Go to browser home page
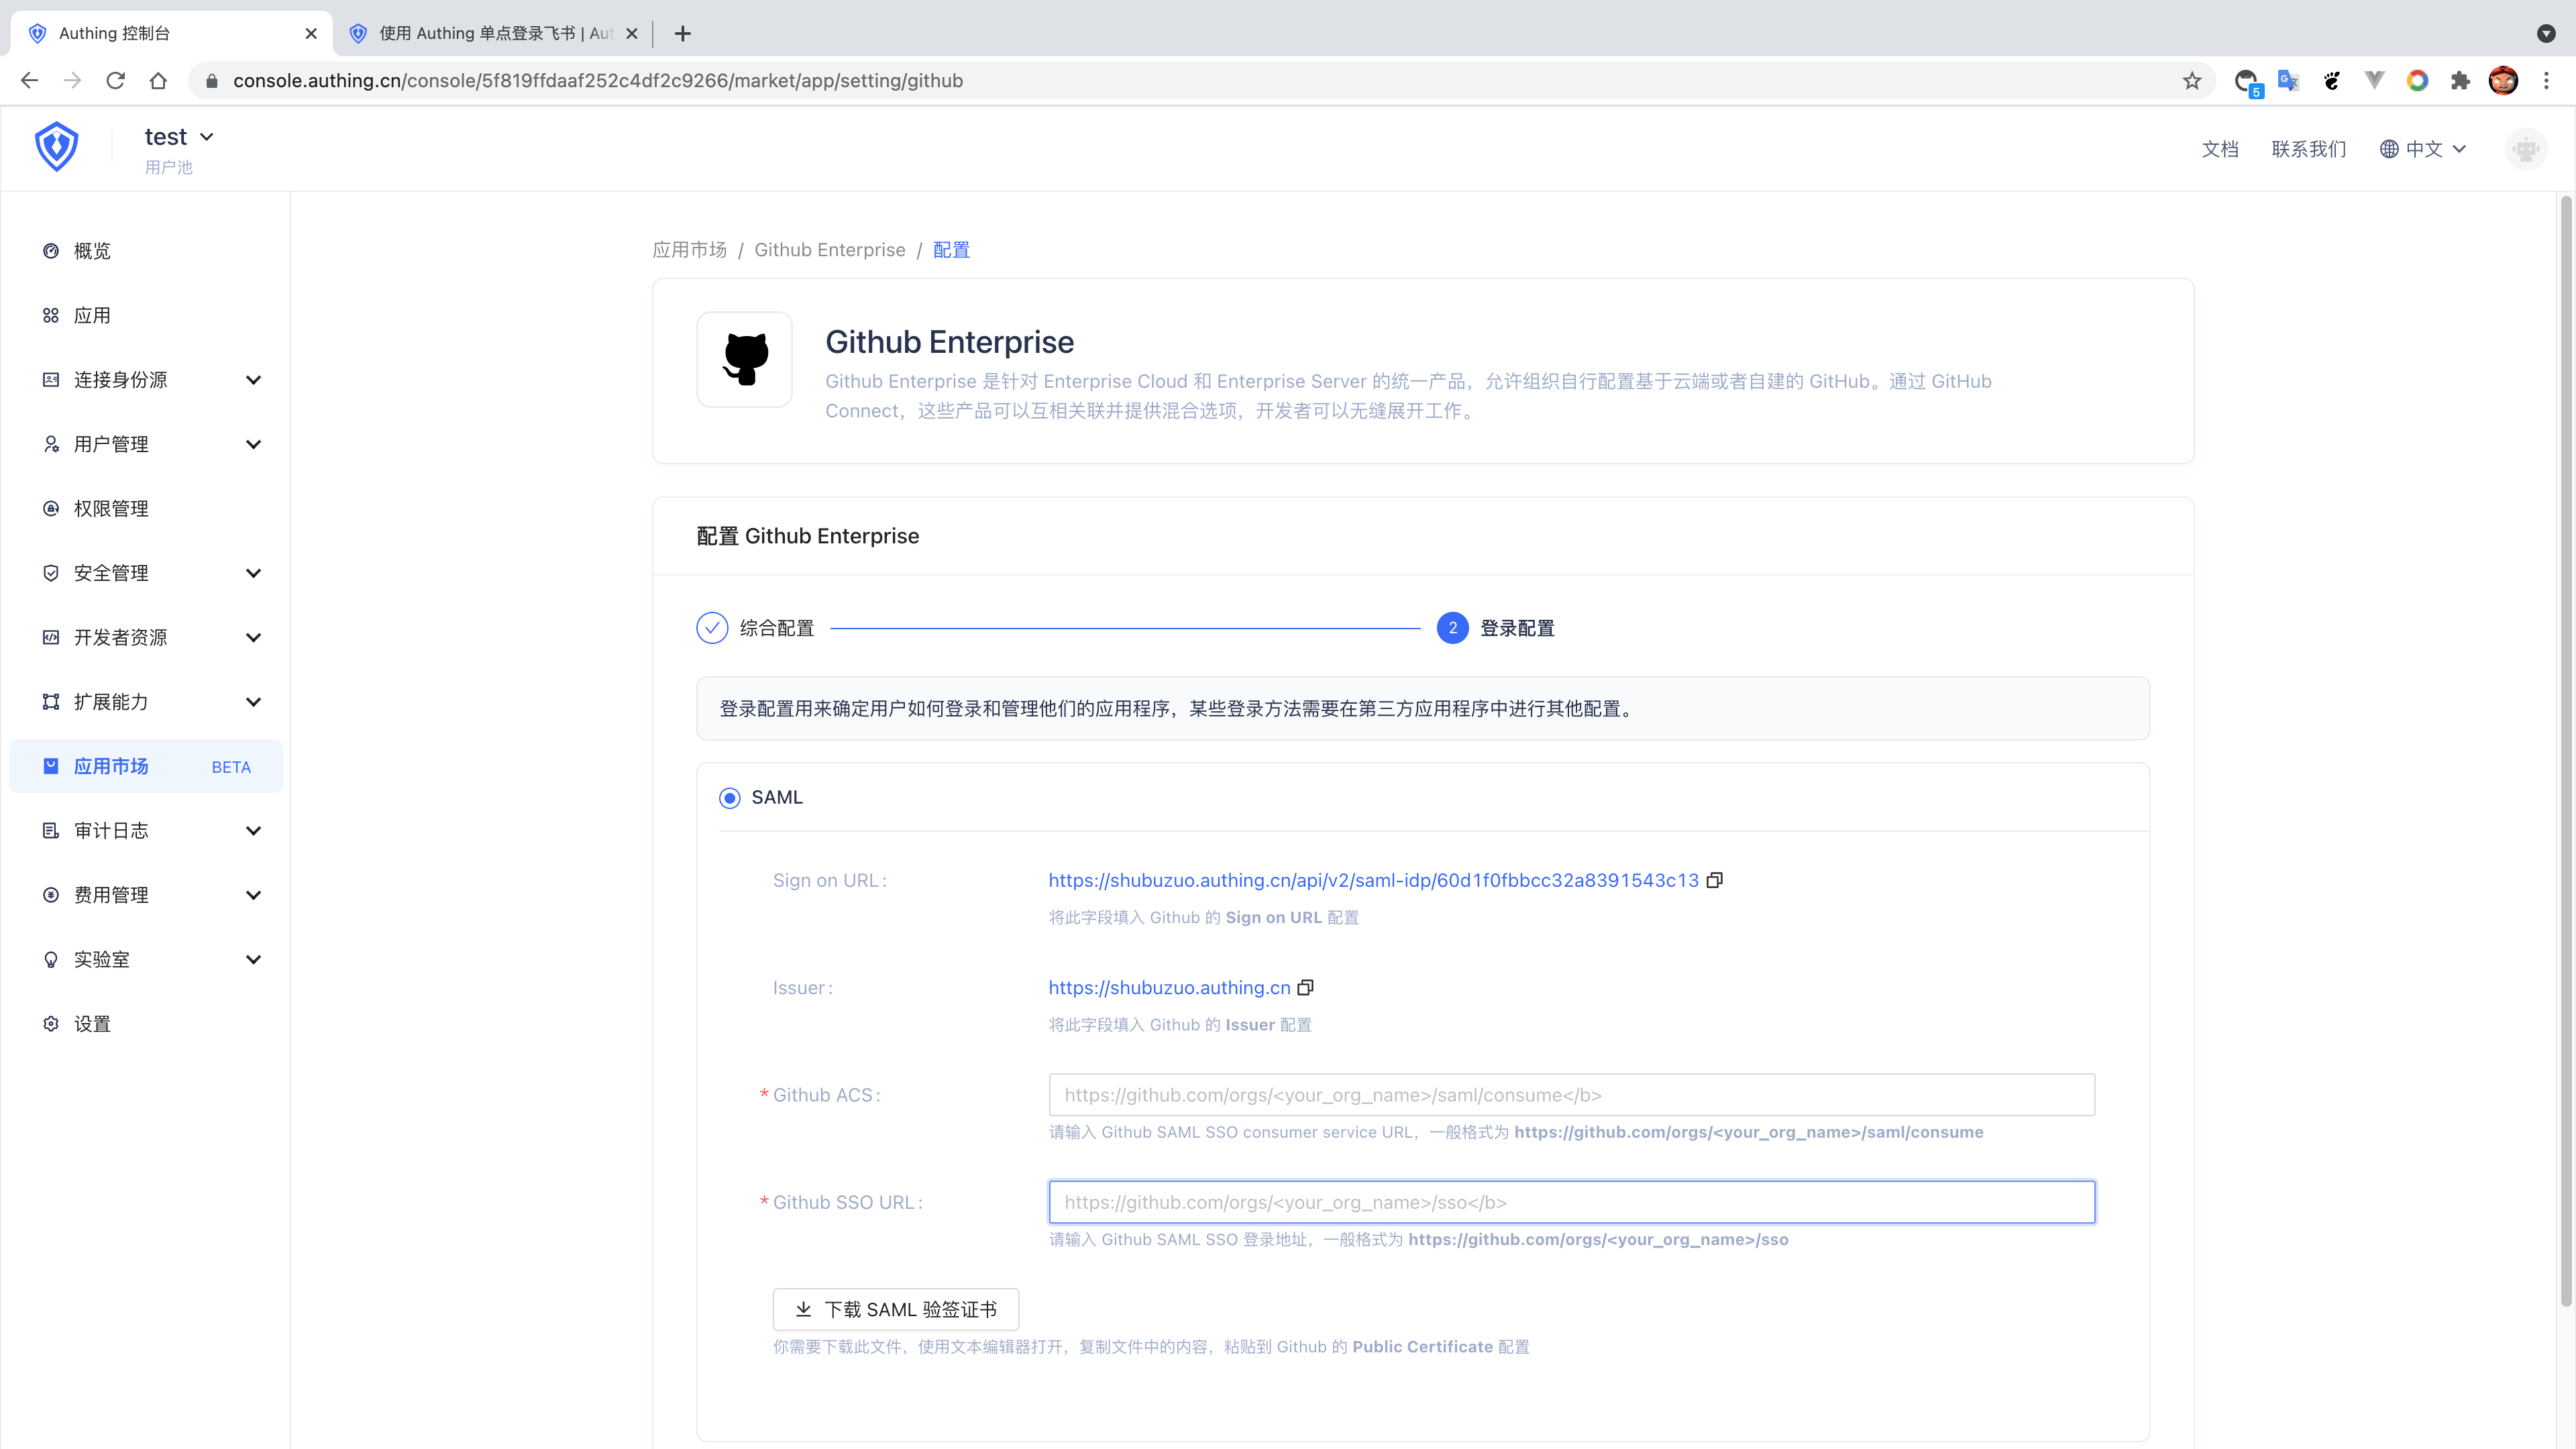Viewport: 2576px width, 1449px height. (x=158, y=81)
